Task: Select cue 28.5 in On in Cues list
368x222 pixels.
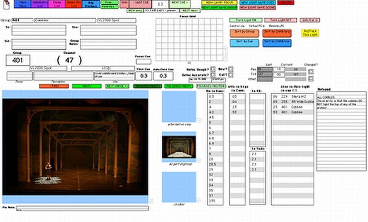Action: point(215,164)
